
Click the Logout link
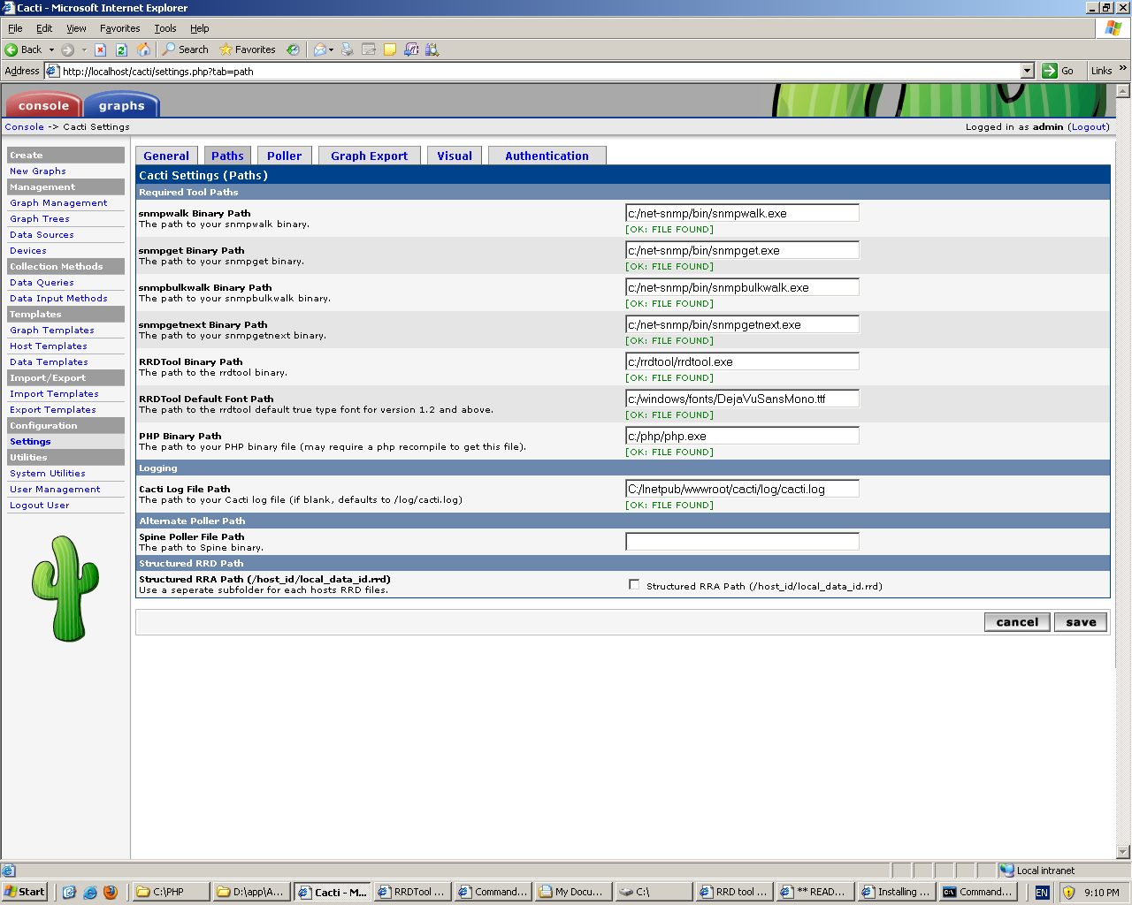tap(1089, 126)
